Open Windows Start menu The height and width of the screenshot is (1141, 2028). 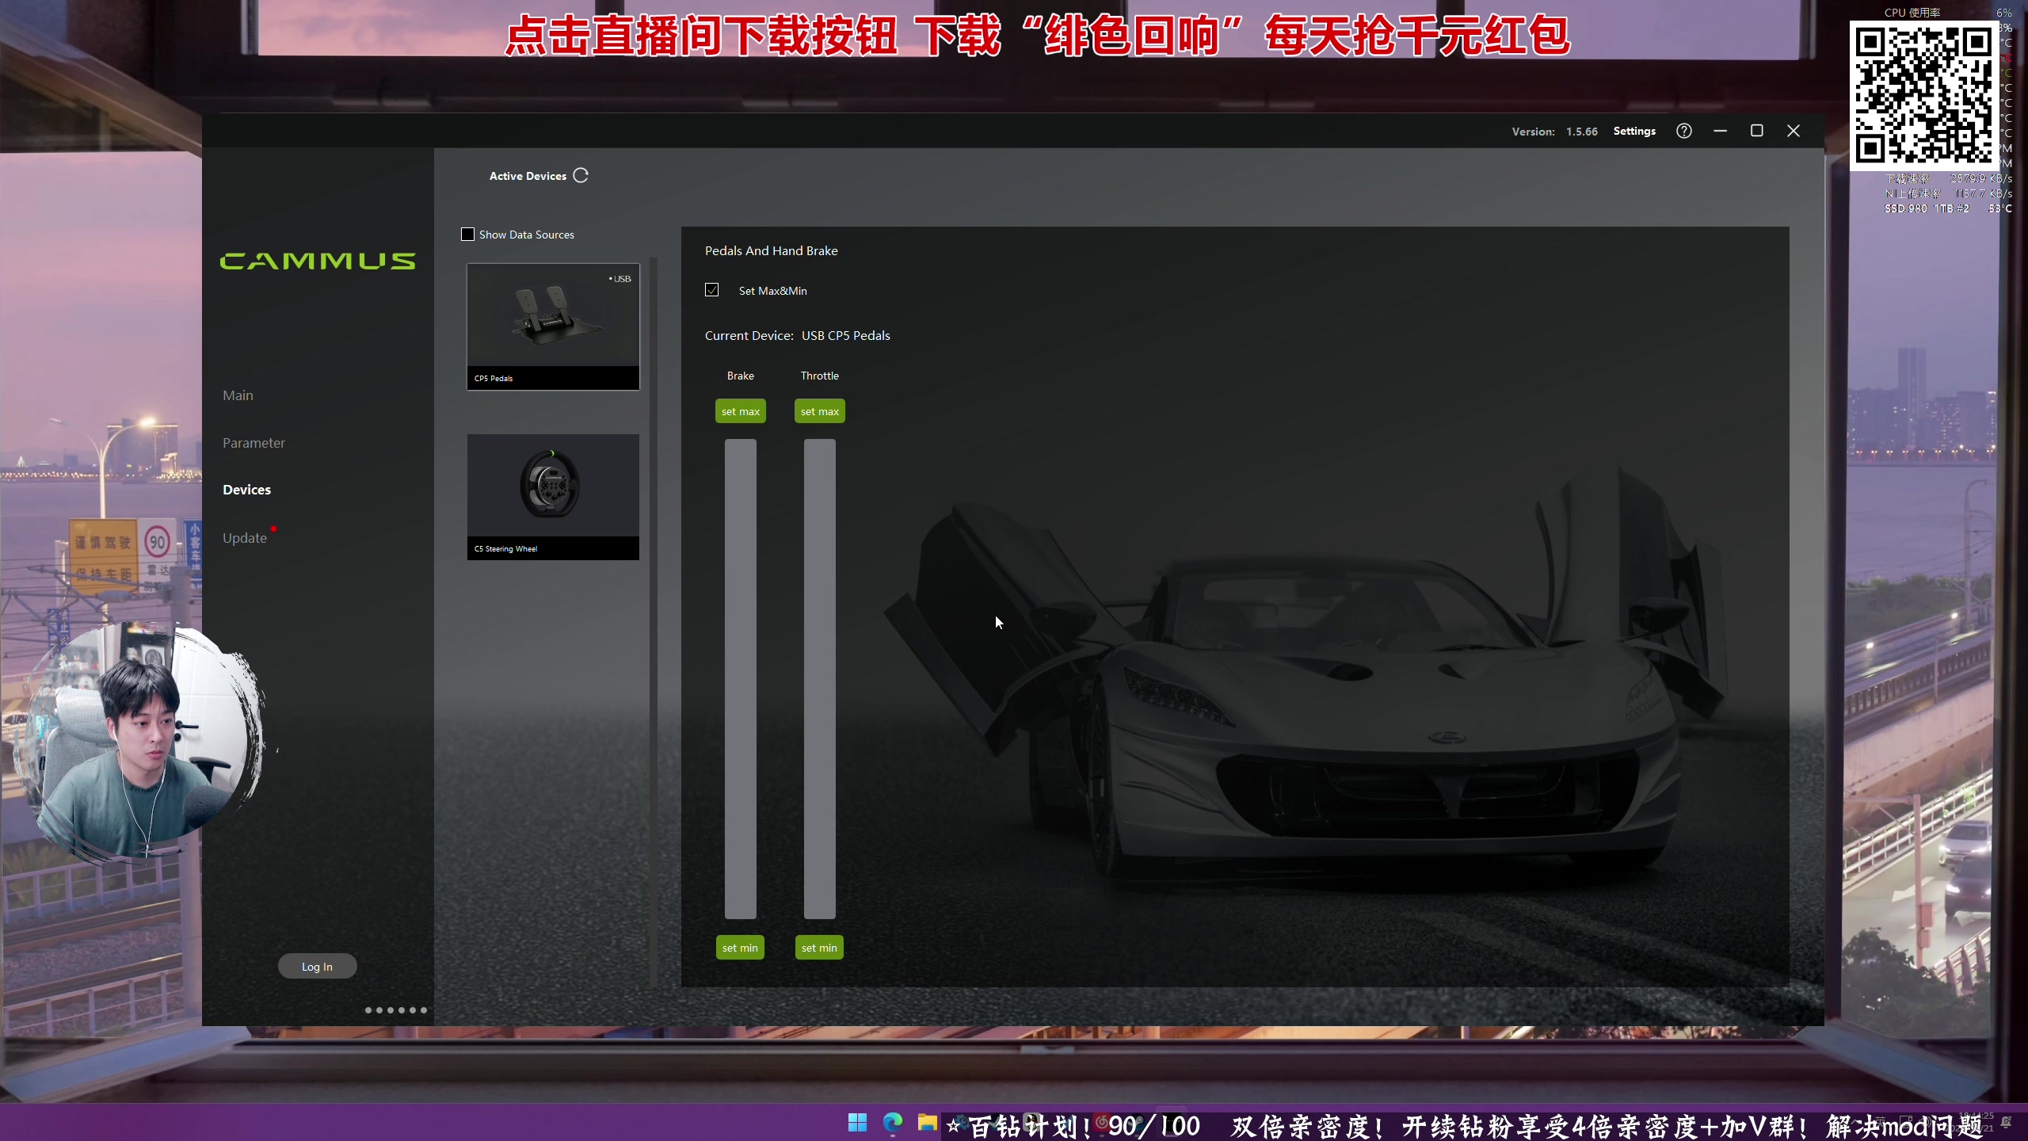857,1122
